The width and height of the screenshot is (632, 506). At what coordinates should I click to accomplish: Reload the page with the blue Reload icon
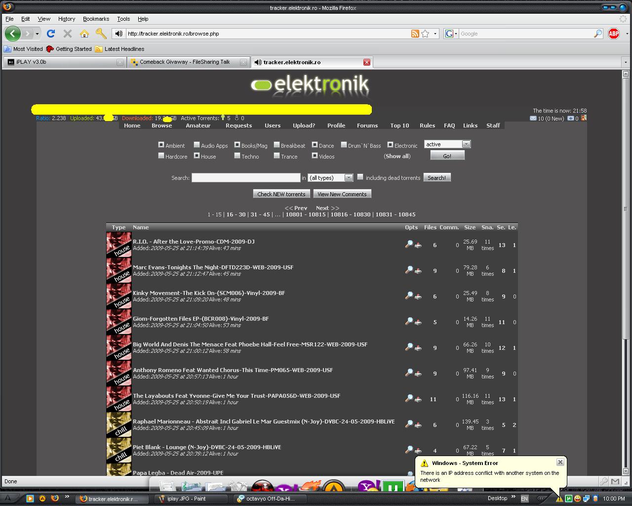coord(50,34)
